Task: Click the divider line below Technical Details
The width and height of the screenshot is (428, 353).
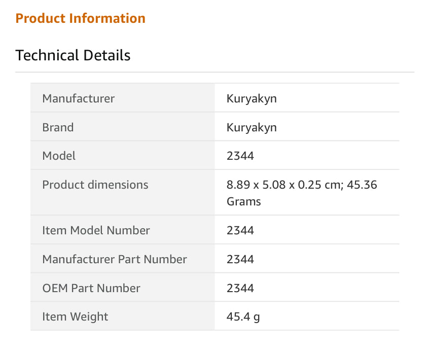Action: [x=215, y=72]
